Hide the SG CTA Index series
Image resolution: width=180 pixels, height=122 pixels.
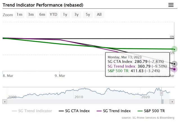[x=74, y=111]
